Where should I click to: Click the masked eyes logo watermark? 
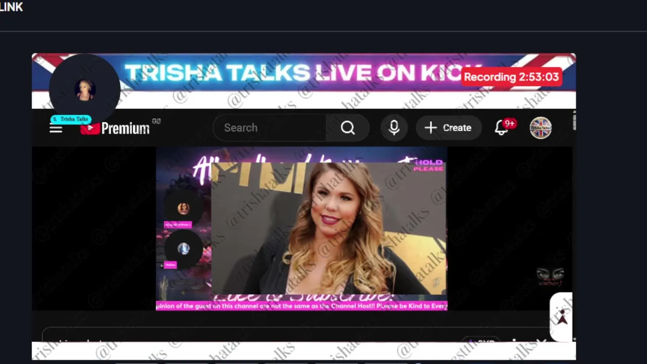pyautogui.click(x=550, y=276)
